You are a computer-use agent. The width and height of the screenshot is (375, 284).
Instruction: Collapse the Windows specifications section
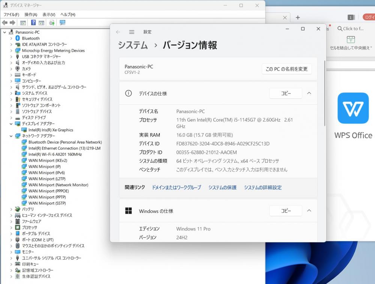(x=309, y=211)
